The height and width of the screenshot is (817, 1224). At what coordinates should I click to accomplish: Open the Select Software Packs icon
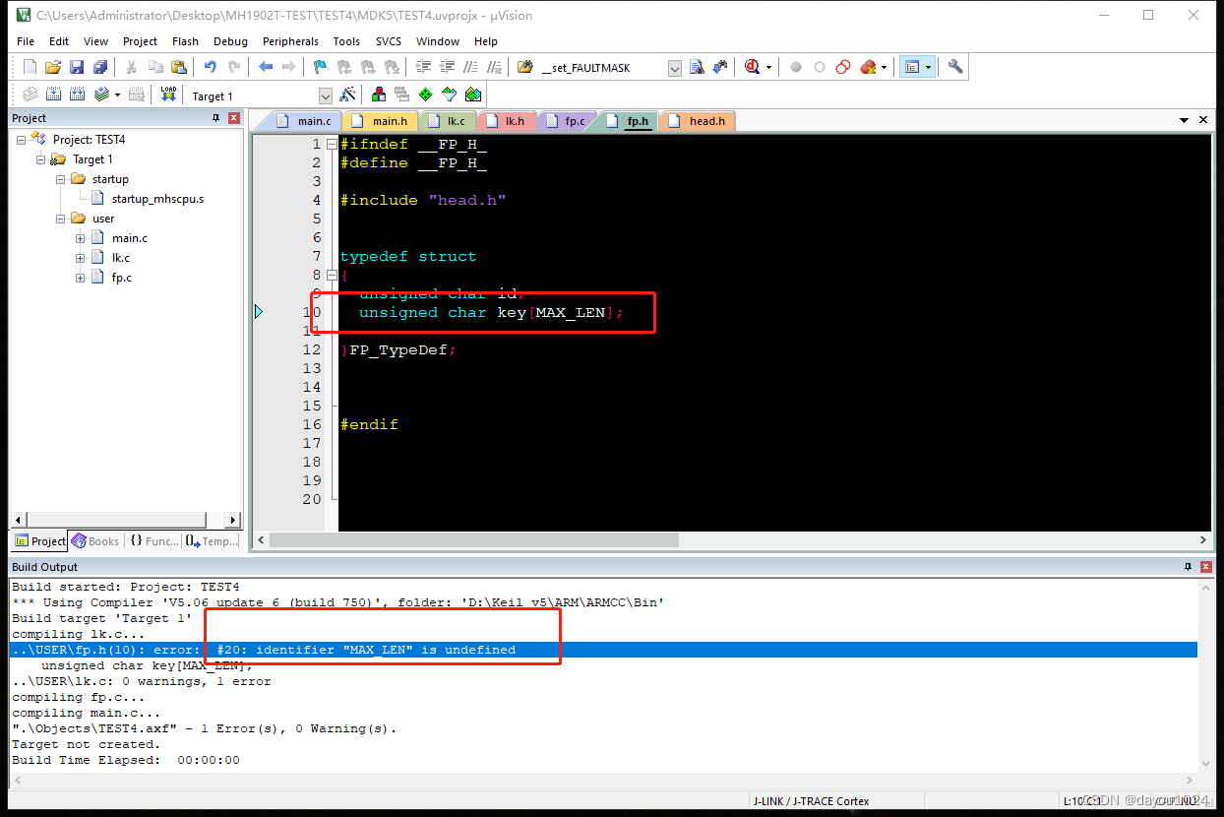[x=450, y=94]
